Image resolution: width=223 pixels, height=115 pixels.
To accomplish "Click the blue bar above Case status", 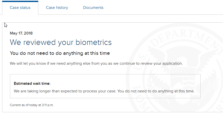I will point(20,2).
